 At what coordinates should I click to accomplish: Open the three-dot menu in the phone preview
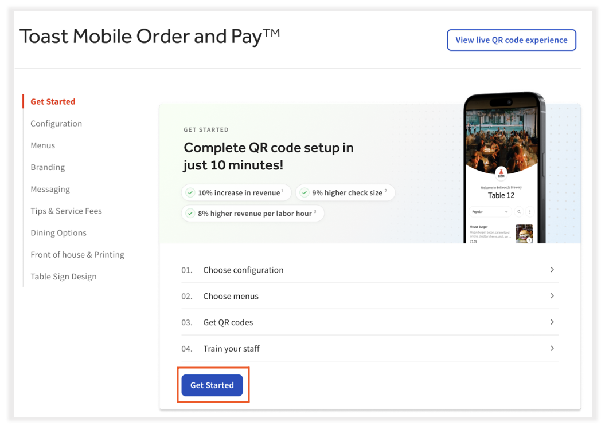(x=530, y=212)
